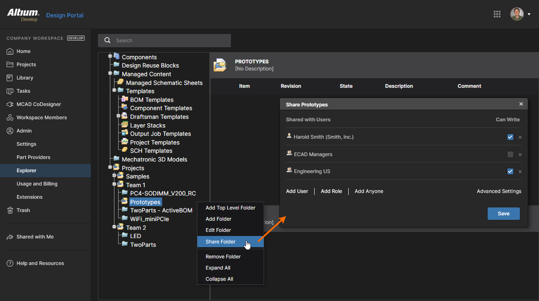Screen dimensions: 539x301
Task: Click the Home icon in sidebar
Action: click(x=10, y=51)
